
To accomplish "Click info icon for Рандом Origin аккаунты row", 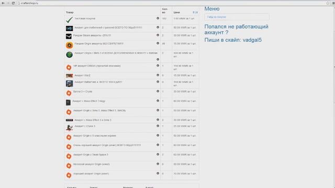I will click(x=158, y=43).
